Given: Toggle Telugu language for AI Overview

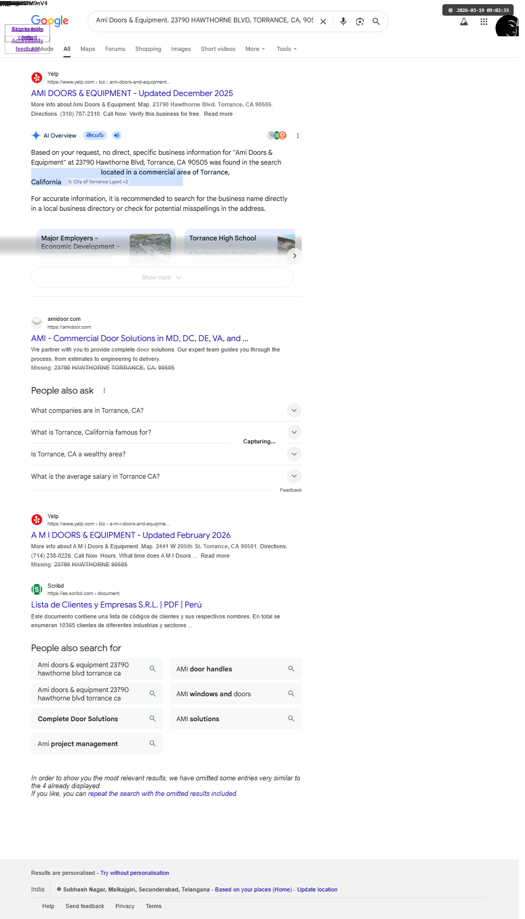Looking at the screenshot, I should (95, 136).
